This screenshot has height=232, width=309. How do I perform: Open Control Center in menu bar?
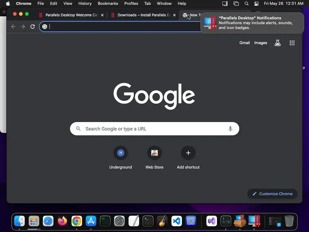pyautogui.click(x=256, y=3)
